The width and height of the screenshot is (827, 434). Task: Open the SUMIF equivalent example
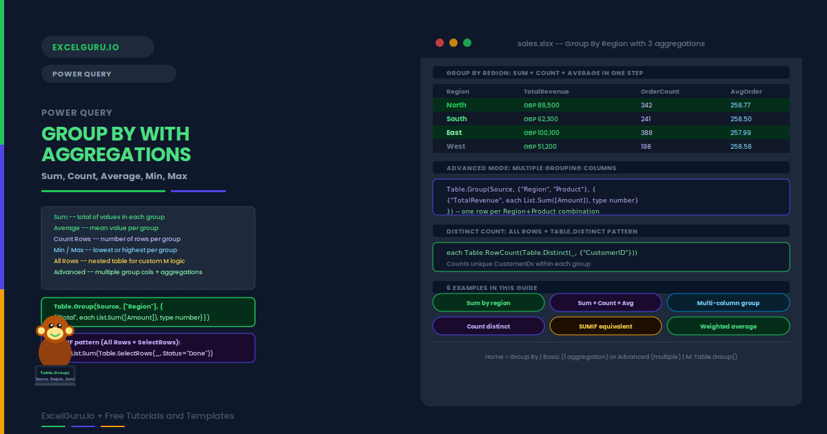[606, 326]
